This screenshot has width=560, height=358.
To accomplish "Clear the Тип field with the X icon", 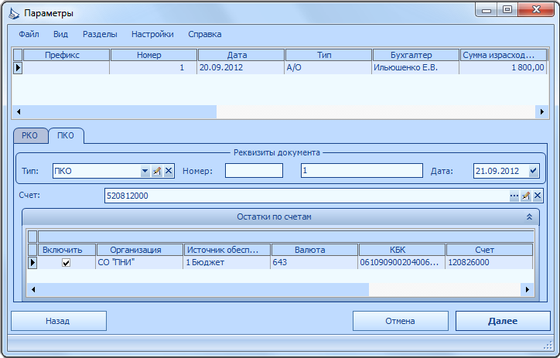I will [169, 171].
